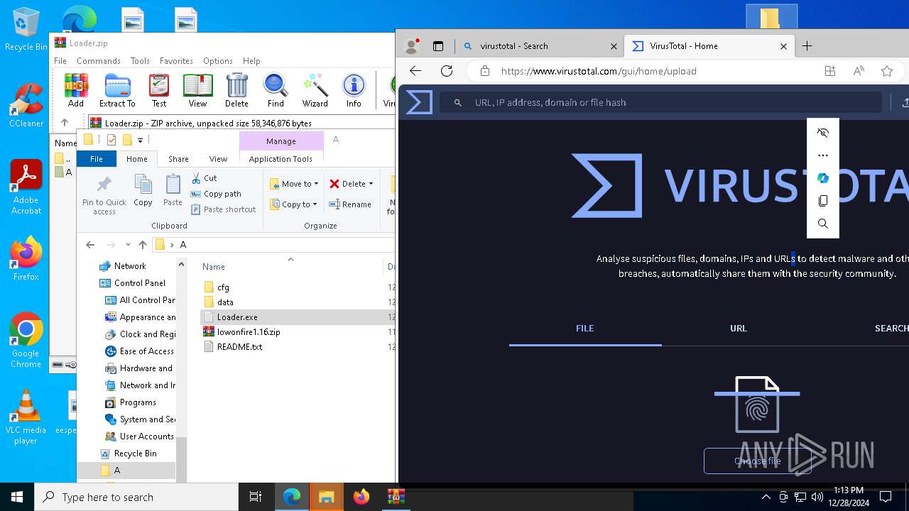Click Cut in Explorer clipboard group

pyautogui.click(x=204, y=178)
